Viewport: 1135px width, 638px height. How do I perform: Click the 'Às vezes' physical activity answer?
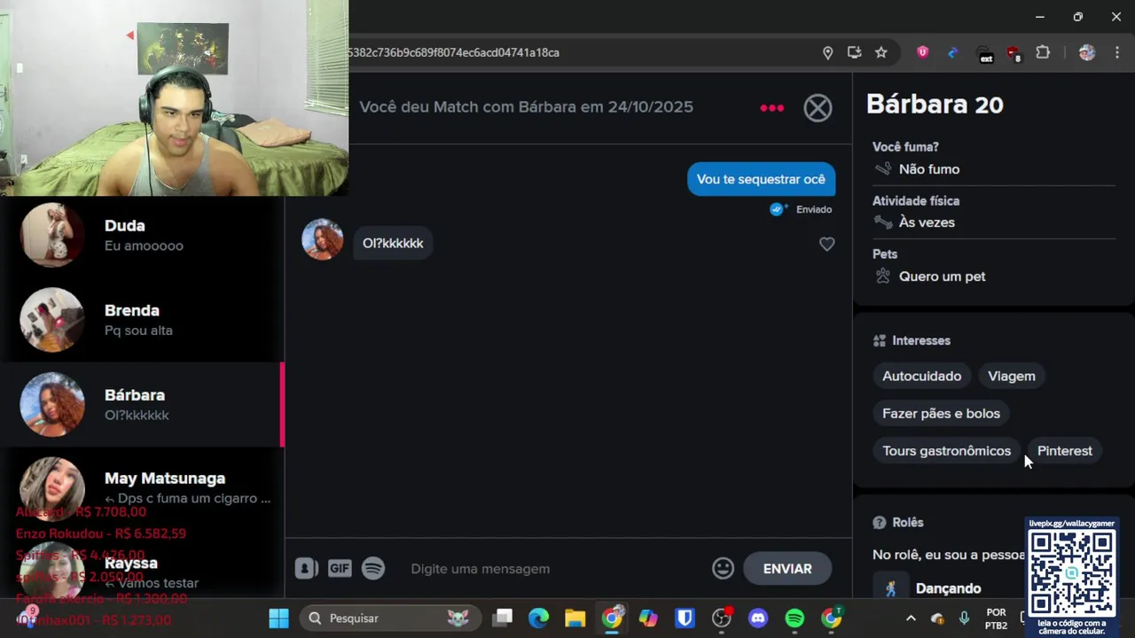pyautogui.click(x=927, y=222)
